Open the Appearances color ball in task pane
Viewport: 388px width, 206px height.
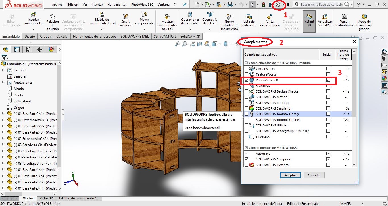tap(384, 78)
